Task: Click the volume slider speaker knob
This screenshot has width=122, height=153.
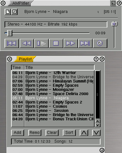Action: tap(115, 24)
